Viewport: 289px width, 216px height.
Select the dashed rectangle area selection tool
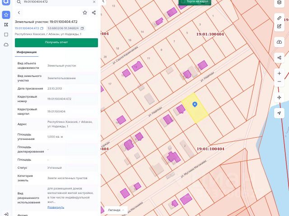pyautogui.click(x=6, y=35)
